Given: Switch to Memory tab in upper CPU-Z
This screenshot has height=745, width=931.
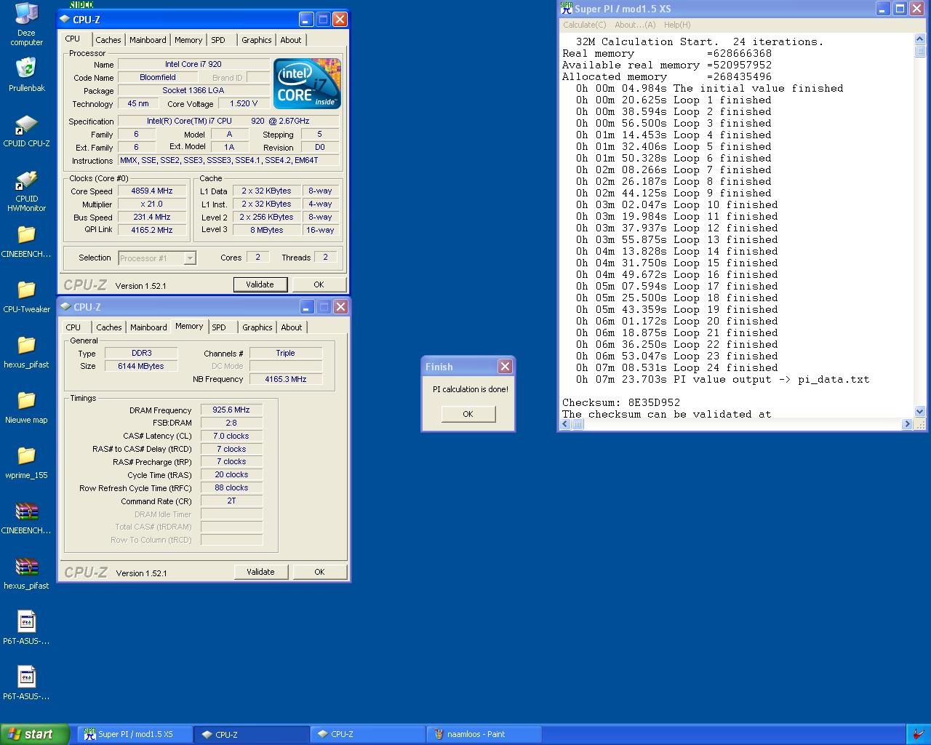Looking at the screenshot, I should 188,40.
